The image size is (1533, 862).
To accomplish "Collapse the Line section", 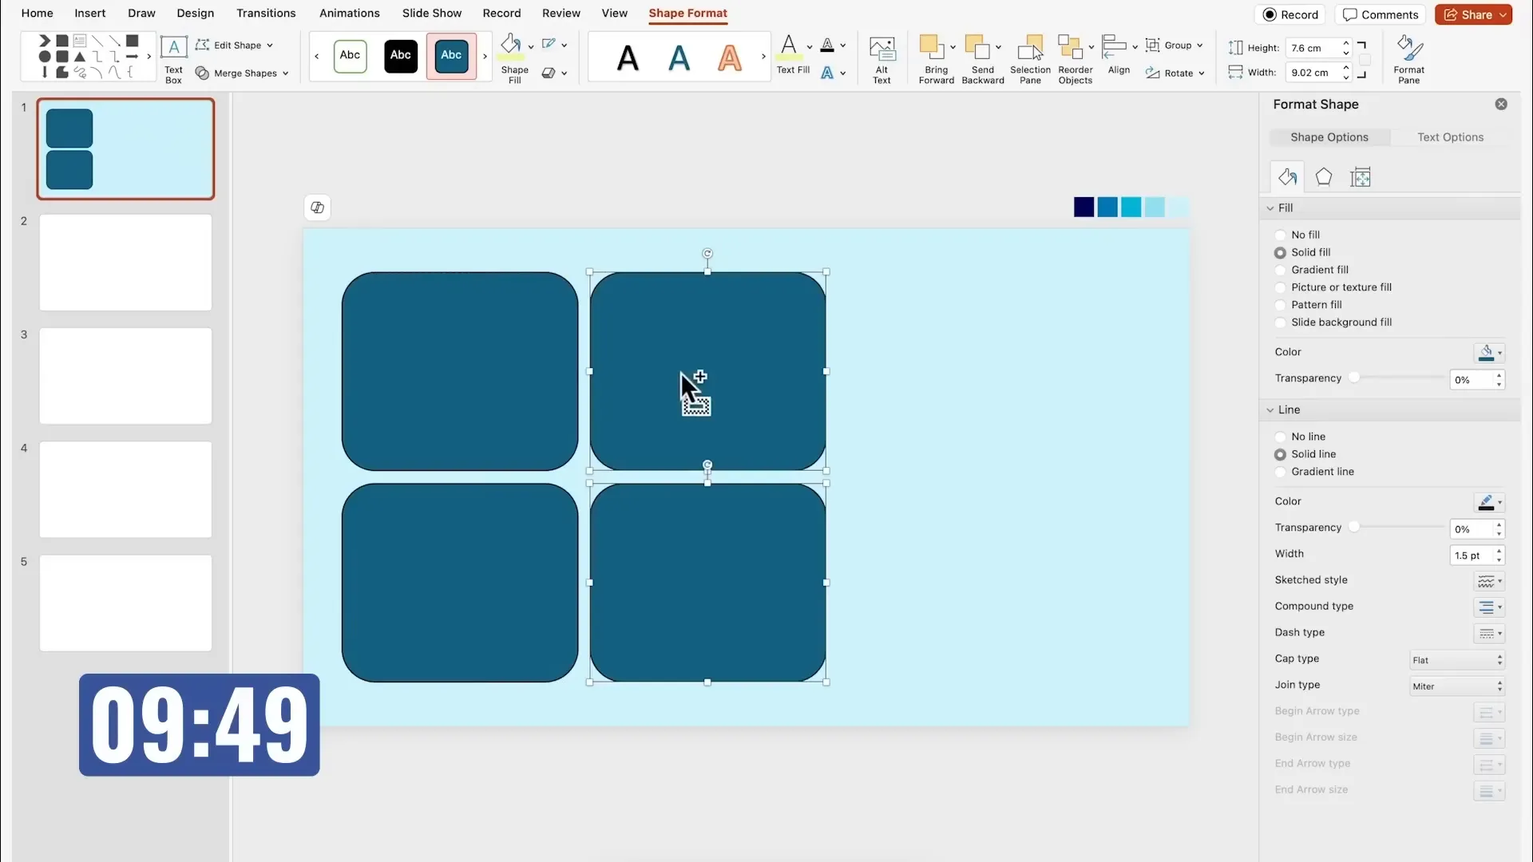I will (1270, 410).
